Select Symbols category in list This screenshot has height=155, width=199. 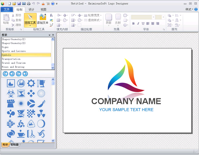(x=26, y=55)
